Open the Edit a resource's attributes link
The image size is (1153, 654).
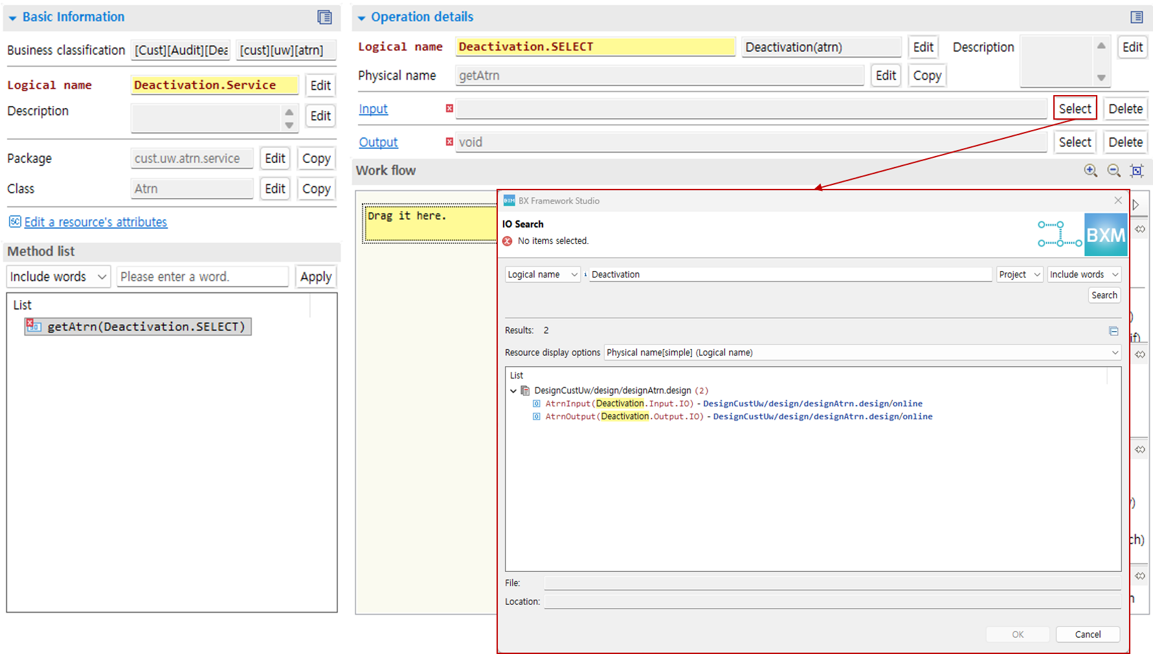point(96,222)
